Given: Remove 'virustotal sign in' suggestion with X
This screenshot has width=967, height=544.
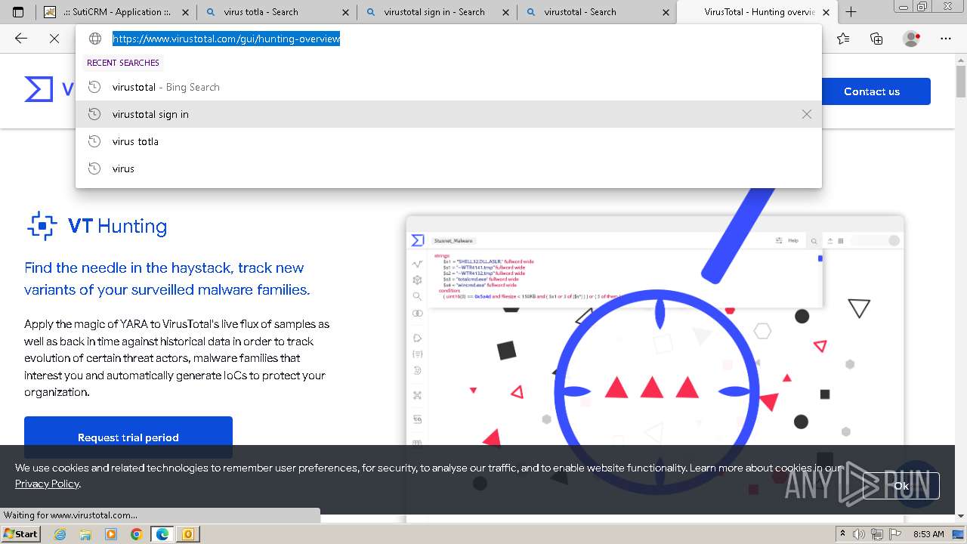Looking at the screenshot, I should [807, 114].
